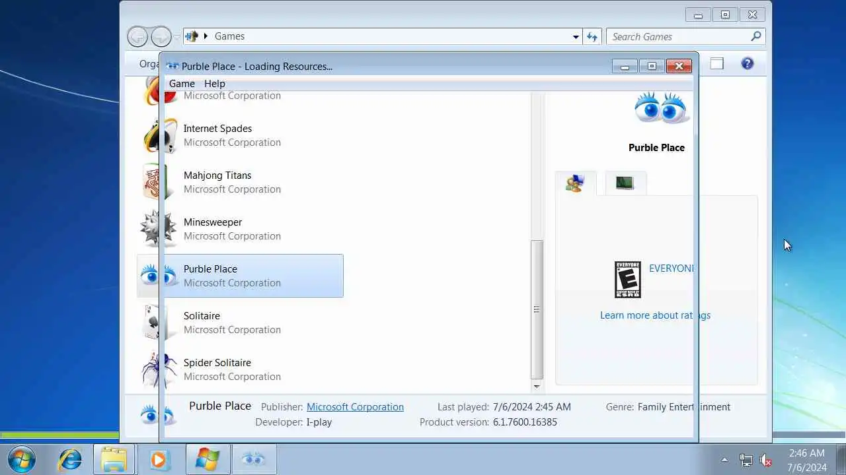The image size is (846, 475).
Task: Open Windows Explorer from taskbar
Action: 114,459
